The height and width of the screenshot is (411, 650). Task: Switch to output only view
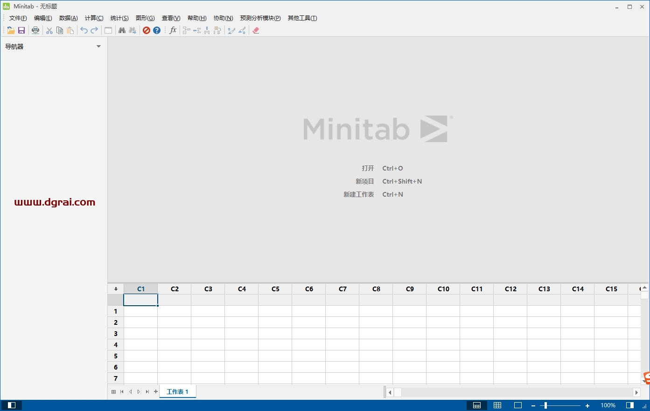tap(518, 405)
